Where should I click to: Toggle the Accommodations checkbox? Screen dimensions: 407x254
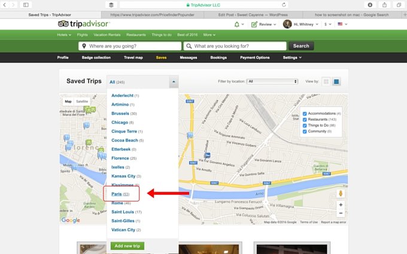point(305,114)
